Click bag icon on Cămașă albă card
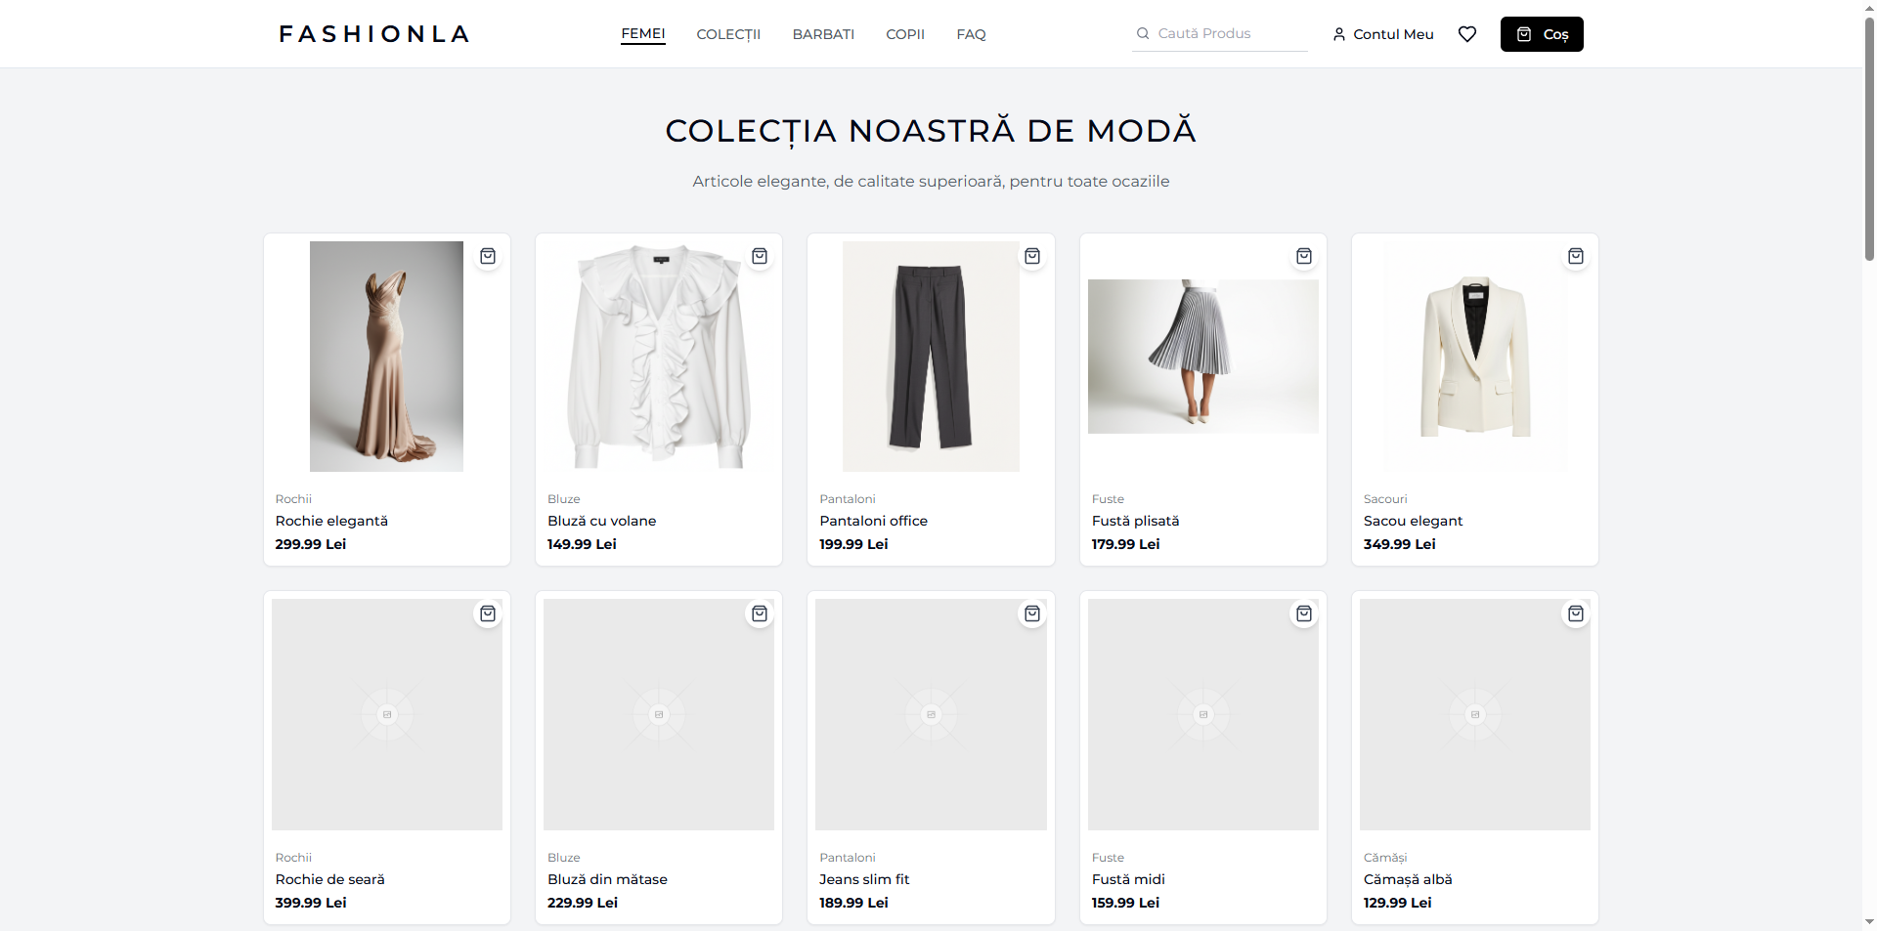1877x931 pixels. tap(1576, 614)
